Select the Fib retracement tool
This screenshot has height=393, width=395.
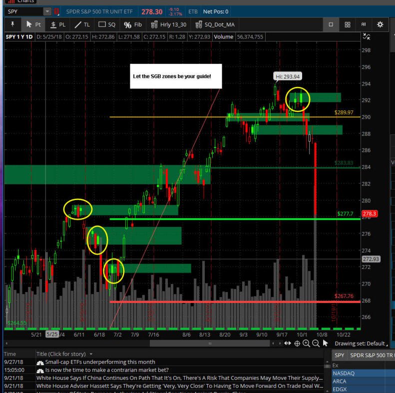tap(133, 24)
